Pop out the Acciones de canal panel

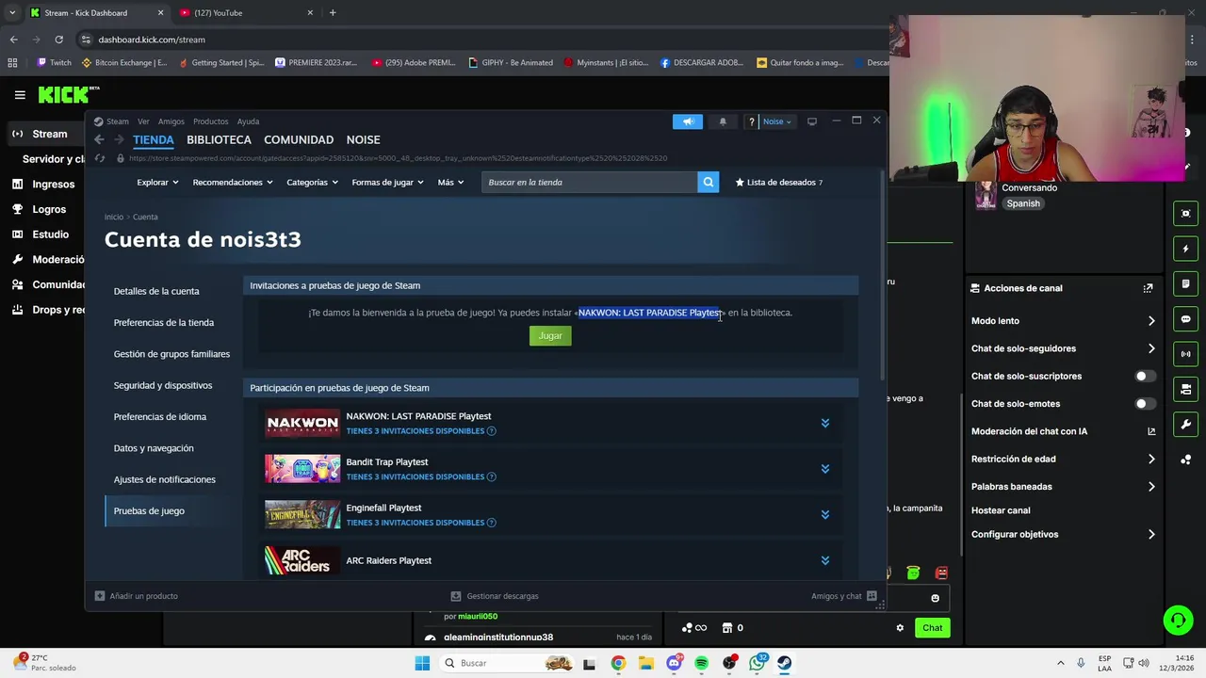tap(1148, 288)
